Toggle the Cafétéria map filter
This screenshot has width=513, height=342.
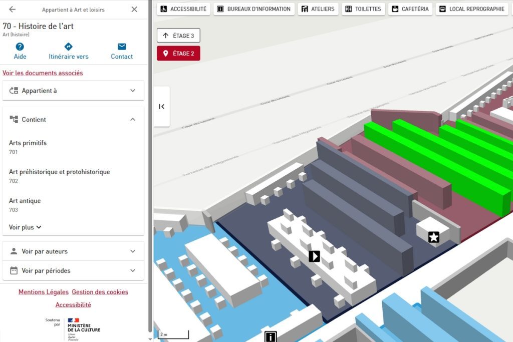pos(410,9)
